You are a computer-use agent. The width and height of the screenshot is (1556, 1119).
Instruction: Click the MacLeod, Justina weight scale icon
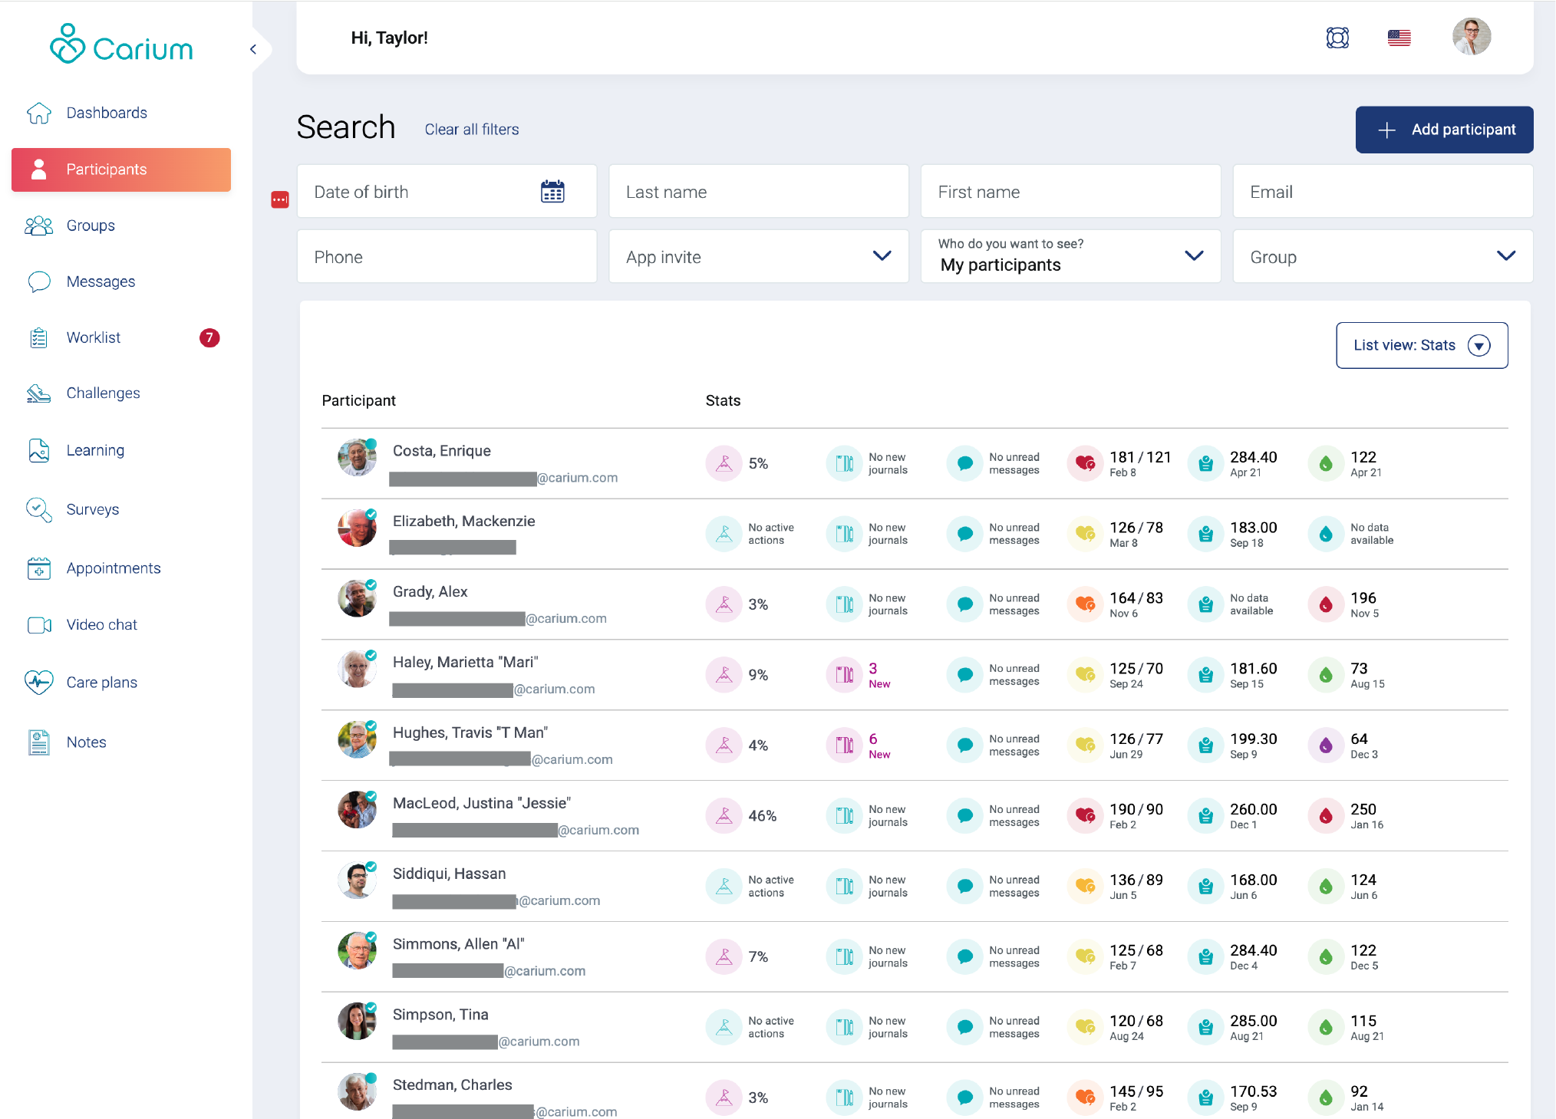(x=1205, y=816)
